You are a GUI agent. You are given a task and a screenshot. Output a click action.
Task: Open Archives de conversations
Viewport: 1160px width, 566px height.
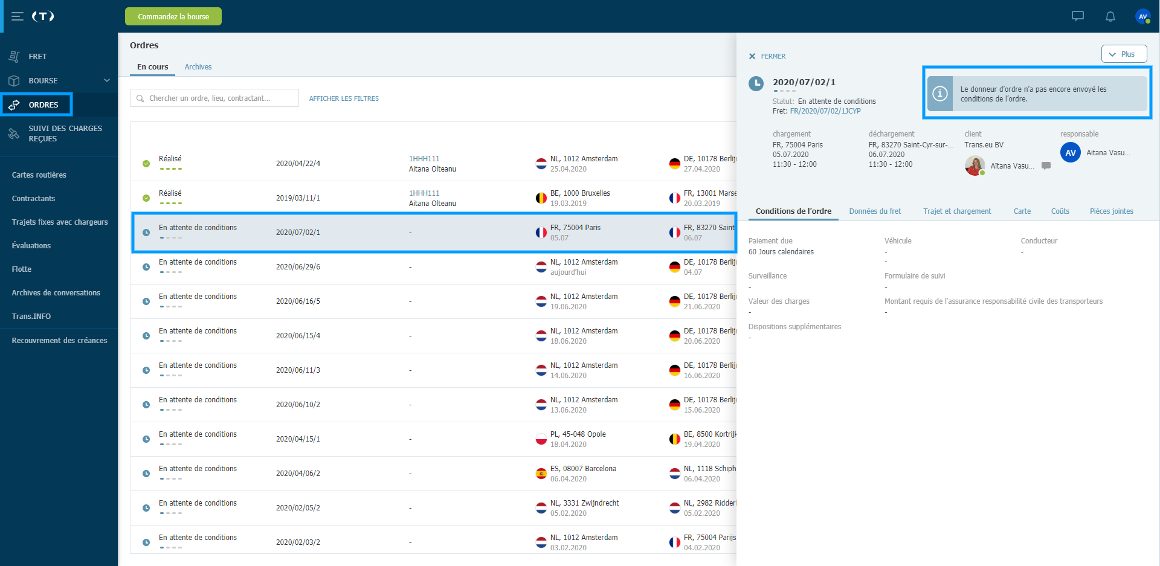pyautogui.click(x=56, y=293)
